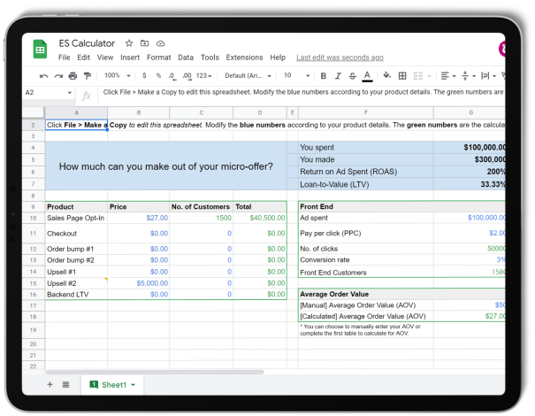Open the Edit menu
The width and height of the screenshot is (535, 416).
pos(84,58)
